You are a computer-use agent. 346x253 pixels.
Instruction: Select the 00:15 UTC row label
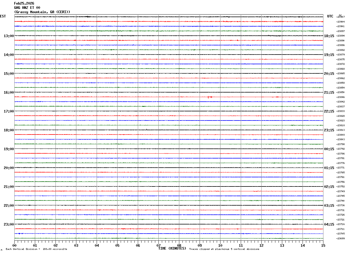coord(329,149)
